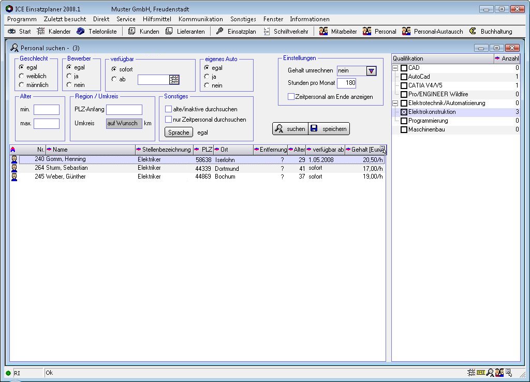Tick 'Zeitpersonal am Ende anzeigen'
The height and width of the screenshot is (382, 530).
(291, 97)
